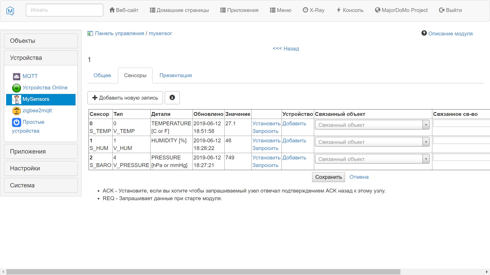490x275 pixels.
Task: Click the Простые устройства power icon
Action: tap(17, 122)
